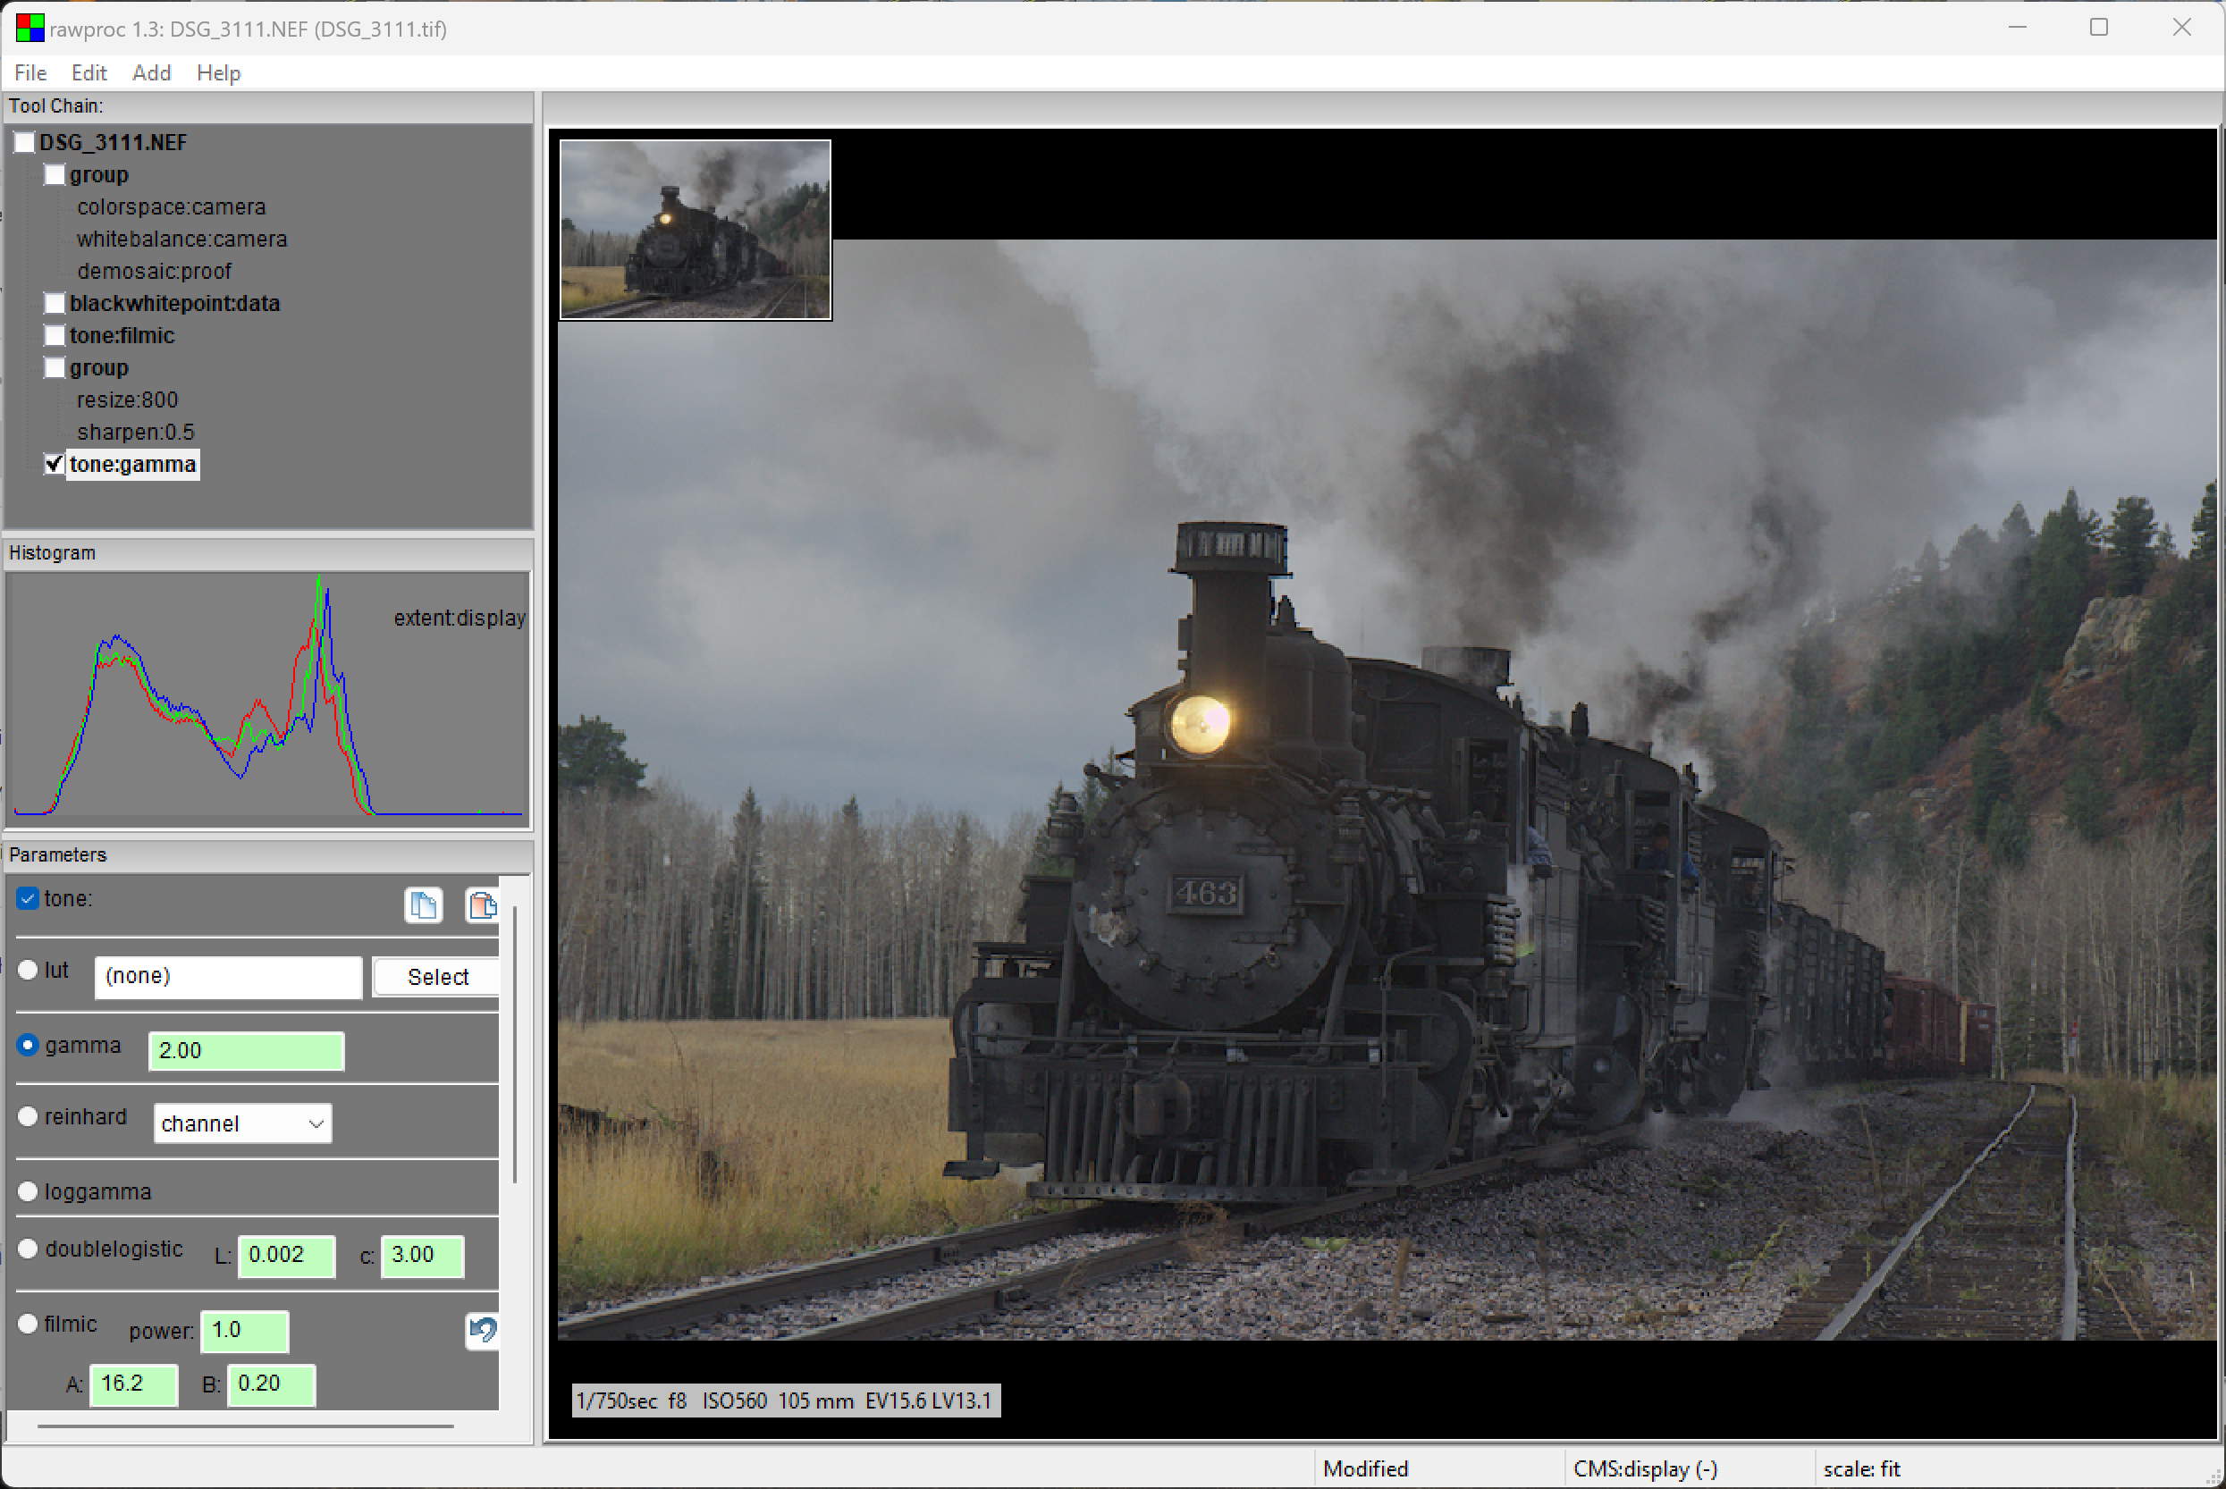Open the Add menu
This screenshot has height=1489, width=2226.
coord(151,73)
